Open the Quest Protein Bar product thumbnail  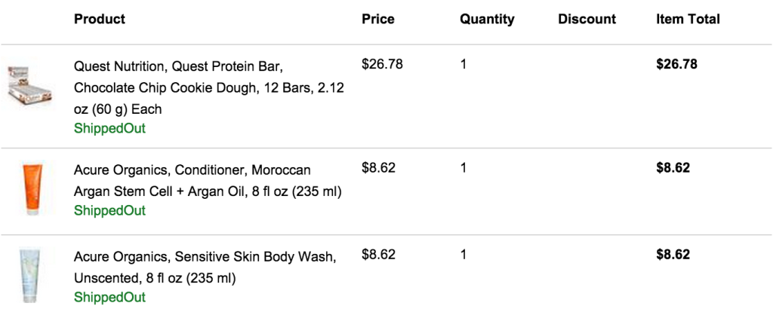tap(30, 84)
